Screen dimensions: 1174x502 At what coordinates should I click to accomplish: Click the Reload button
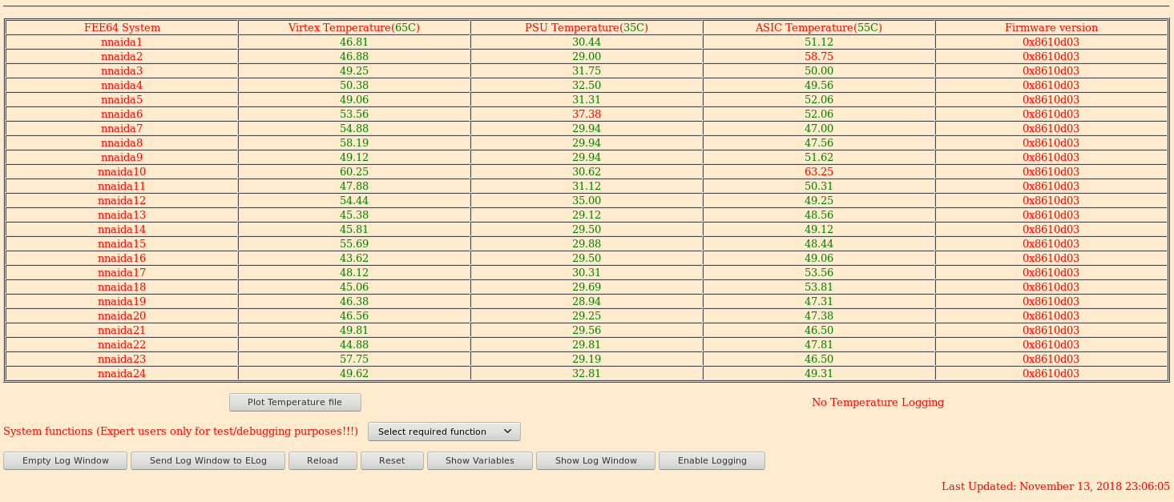[x=323, y=460]
